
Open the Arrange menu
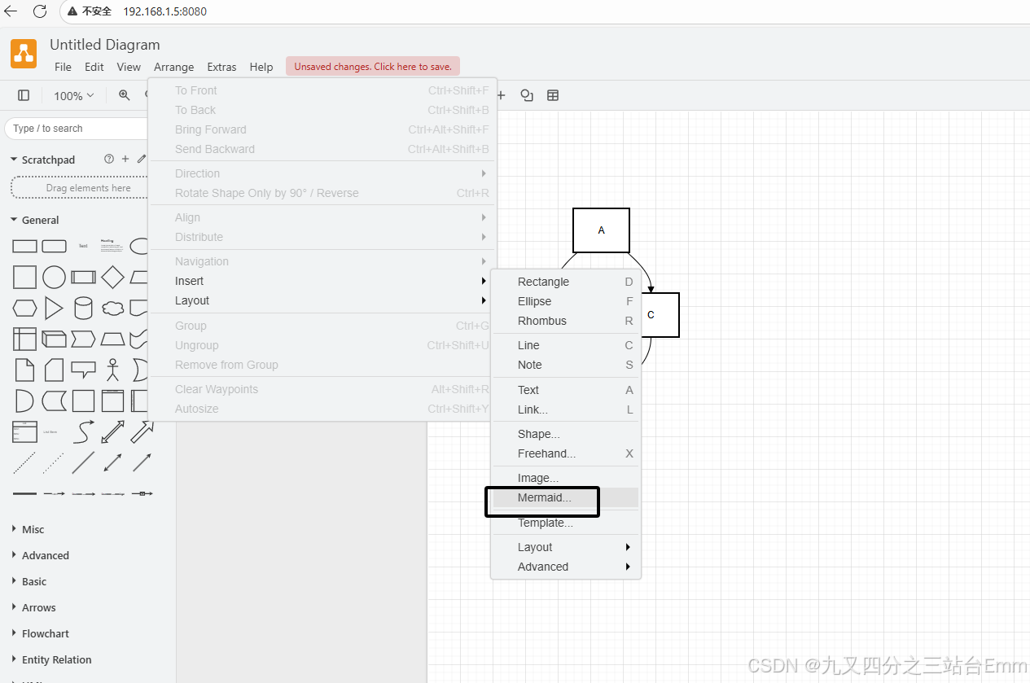[174, 67]
